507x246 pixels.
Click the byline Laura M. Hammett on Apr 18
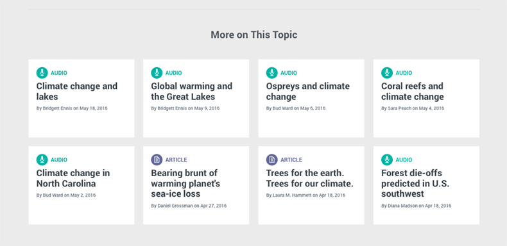click(305, 195)
